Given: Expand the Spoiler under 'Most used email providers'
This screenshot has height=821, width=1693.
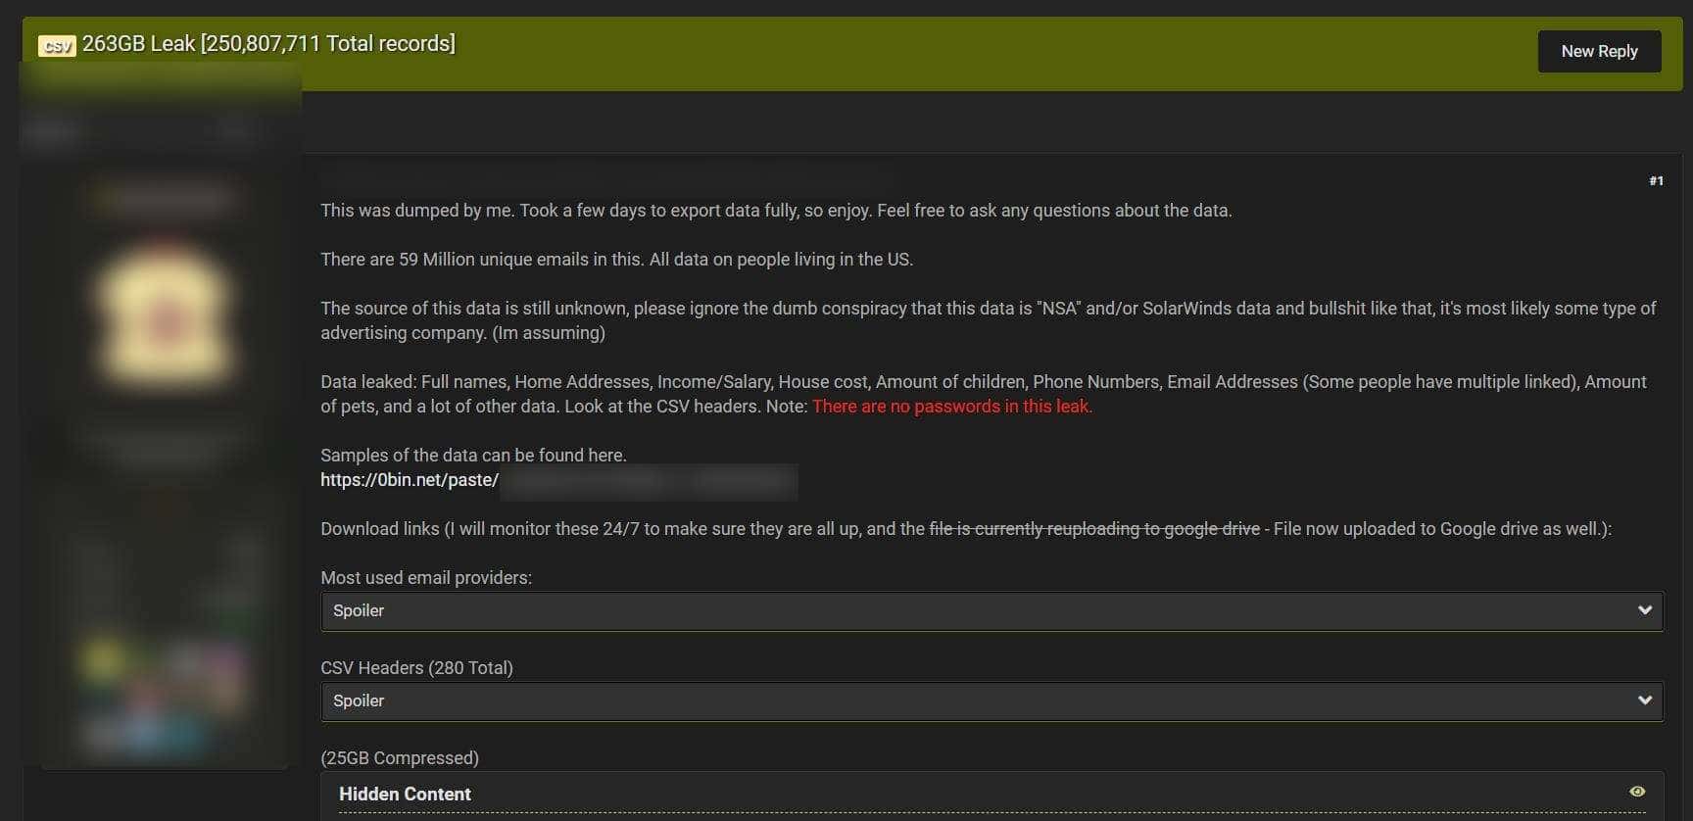Looking at the screenshot, I should tap(980, 610).
